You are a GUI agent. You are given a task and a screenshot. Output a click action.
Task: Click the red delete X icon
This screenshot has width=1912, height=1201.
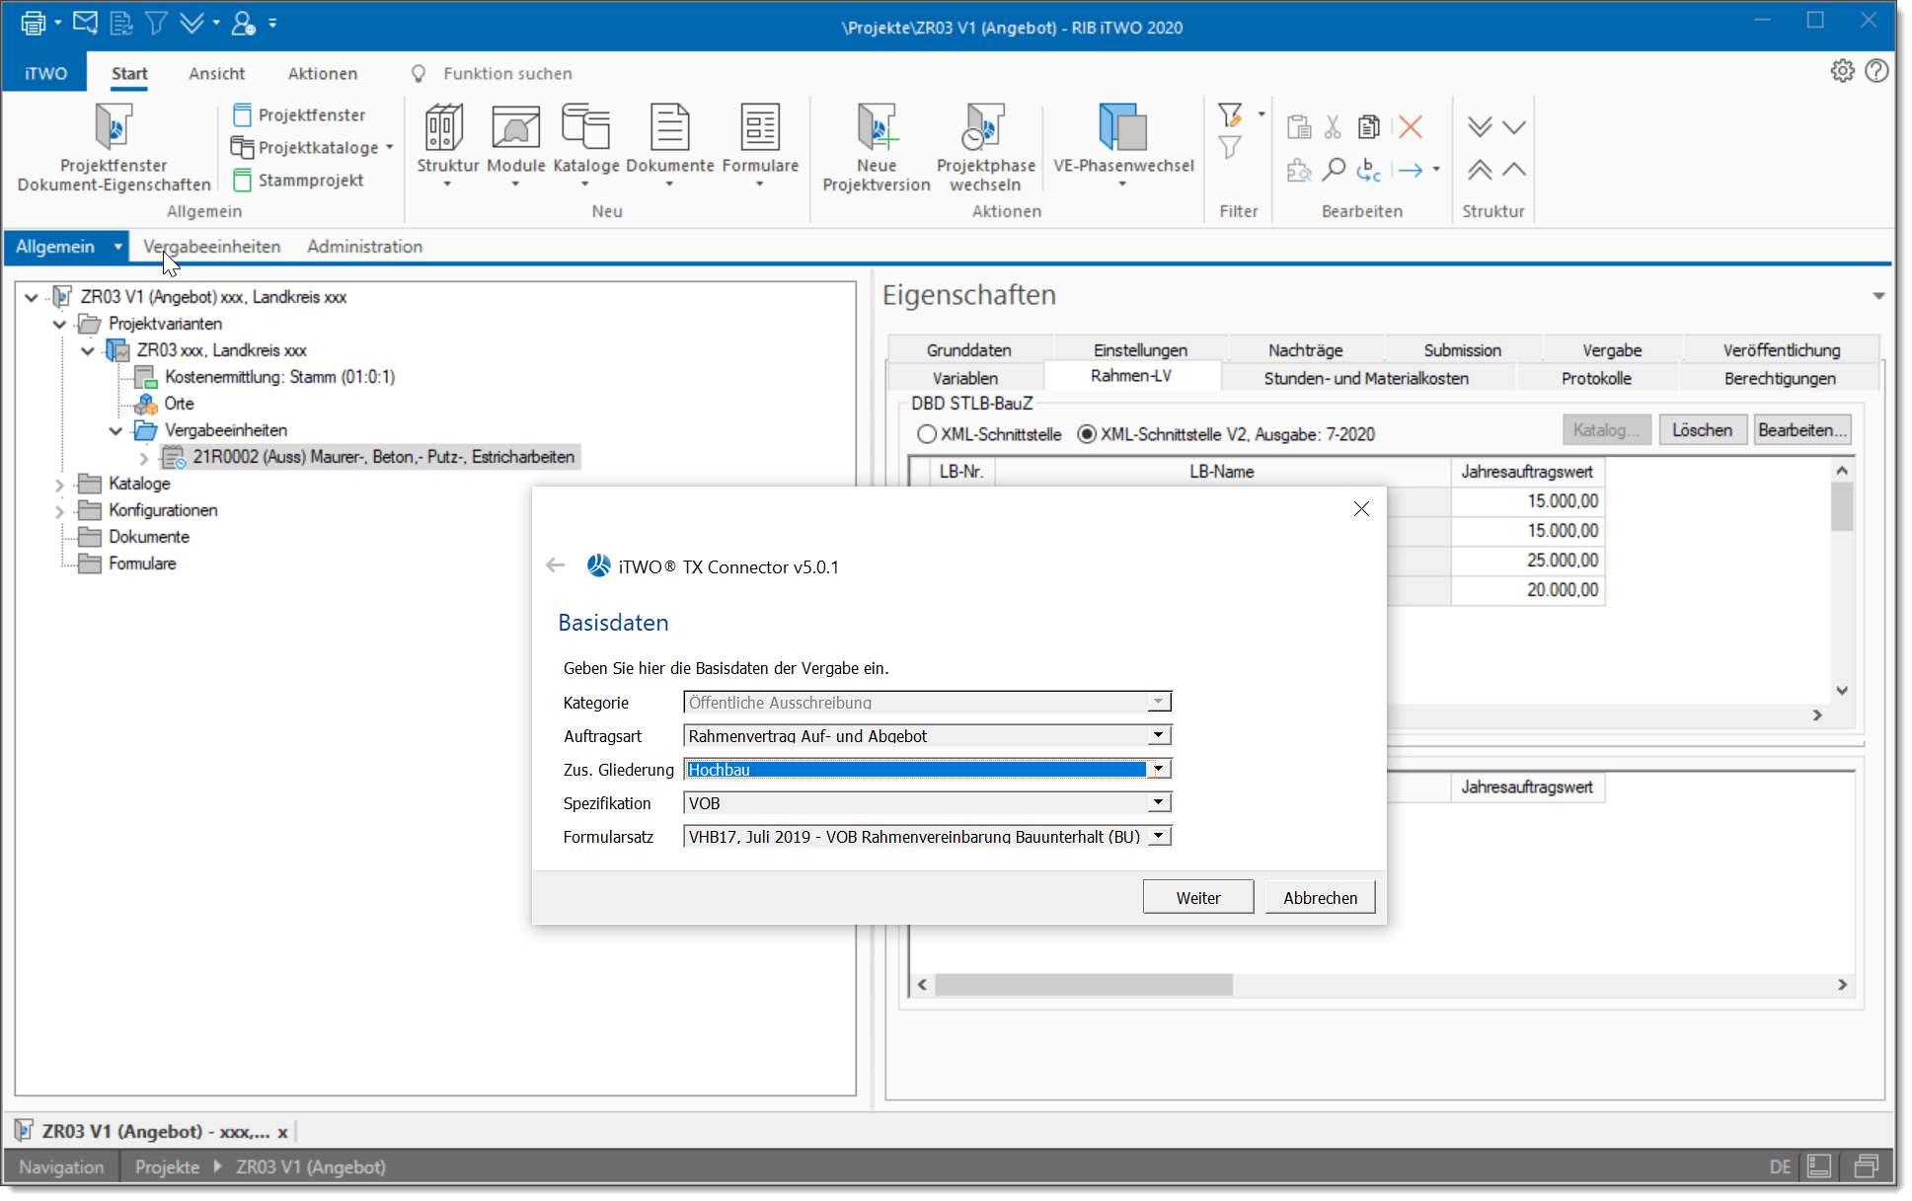(x=1411, y=126)
